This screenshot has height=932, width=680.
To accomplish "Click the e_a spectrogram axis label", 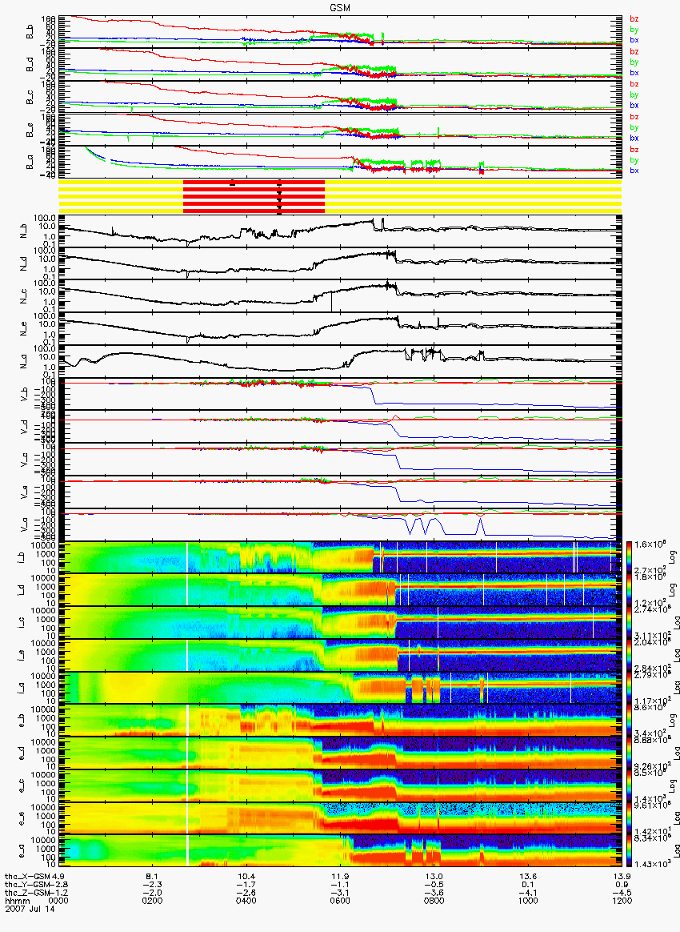I will pyautogui.click(x=21, y=852).
